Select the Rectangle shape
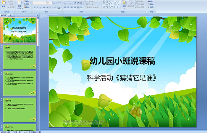Screen dimensions: 207x133 click(115, 1)
